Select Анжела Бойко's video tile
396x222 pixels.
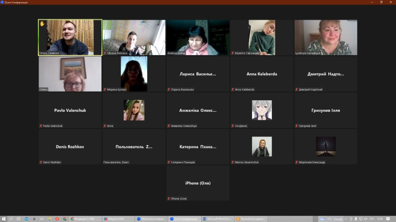[198, 37]
